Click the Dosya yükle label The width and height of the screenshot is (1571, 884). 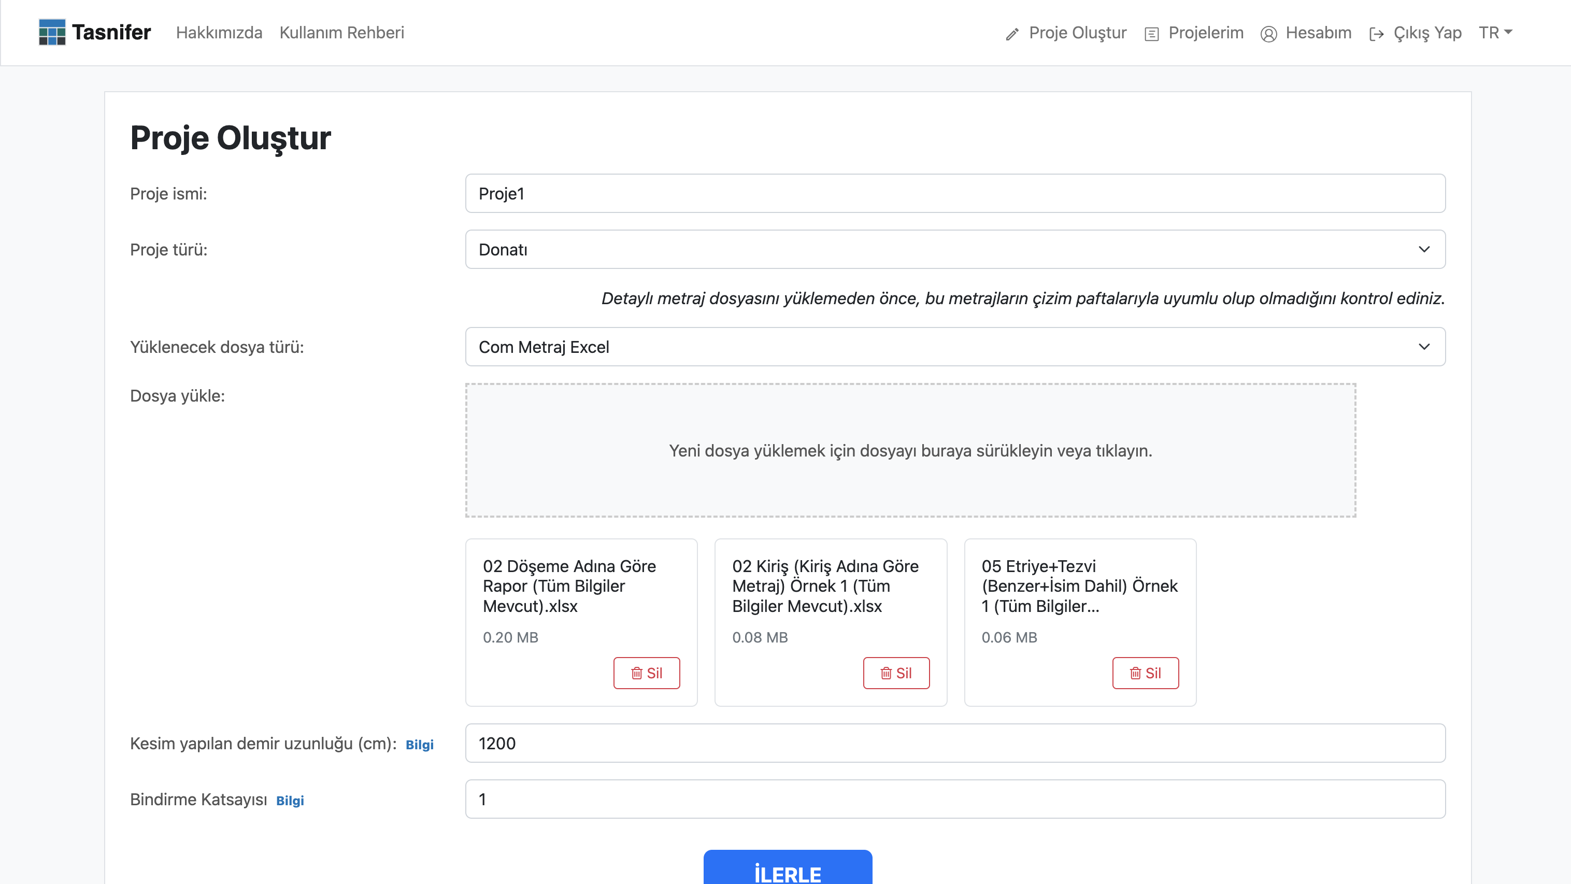(178, 396)
